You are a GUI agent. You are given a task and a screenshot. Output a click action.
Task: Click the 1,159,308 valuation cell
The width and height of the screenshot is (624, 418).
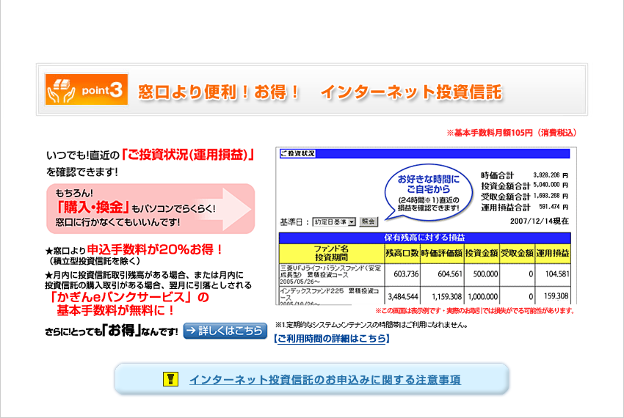click(x=446, y=297)
